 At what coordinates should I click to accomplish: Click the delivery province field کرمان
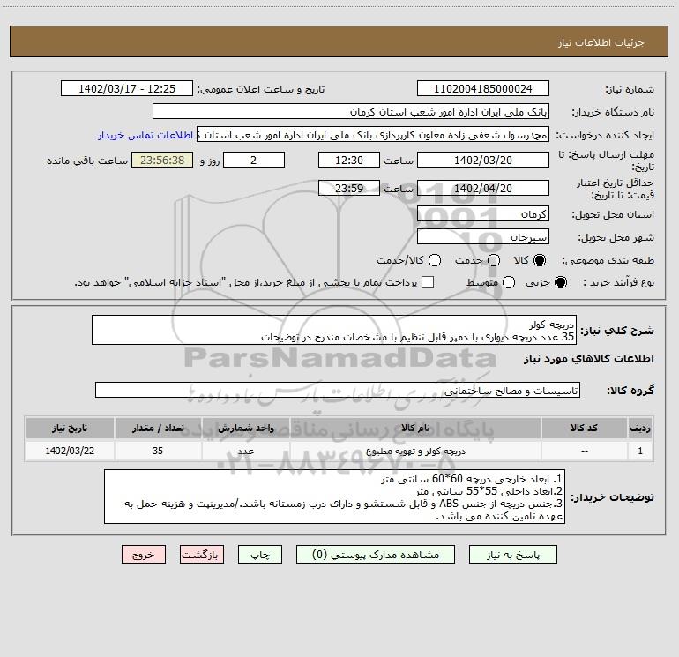coord(483,214)
